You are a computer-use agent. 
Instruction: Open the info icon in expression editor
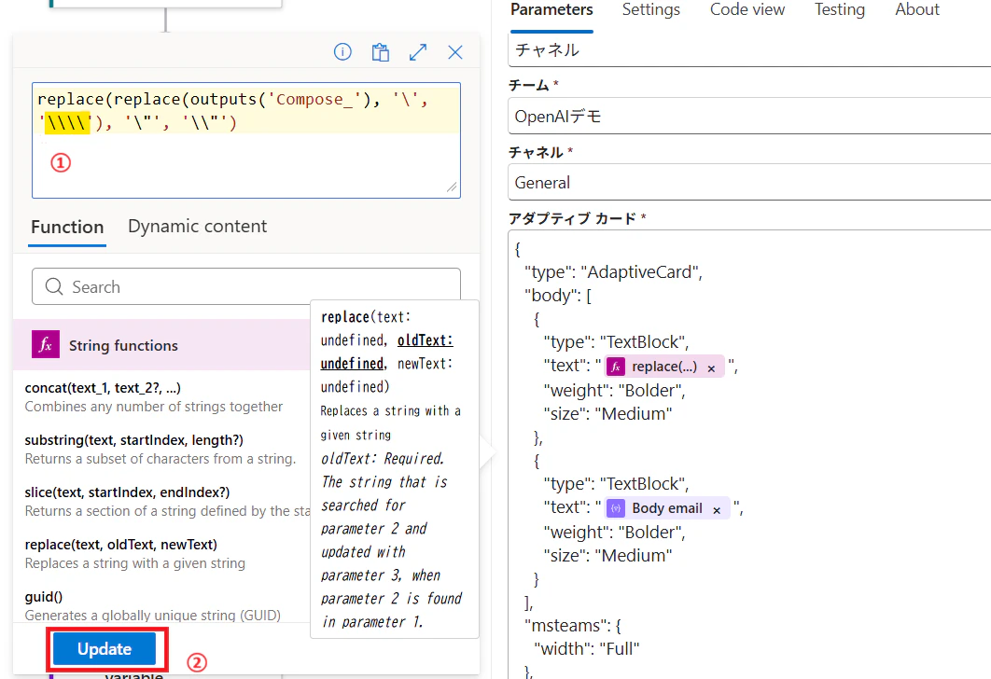click(x=342, y=52)
